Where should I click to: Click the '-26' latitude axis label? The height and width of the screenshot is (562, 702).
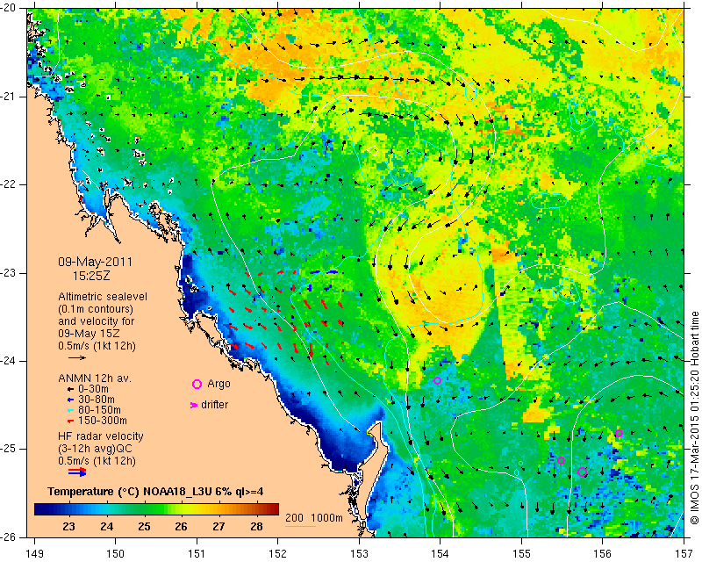point(10,537)
